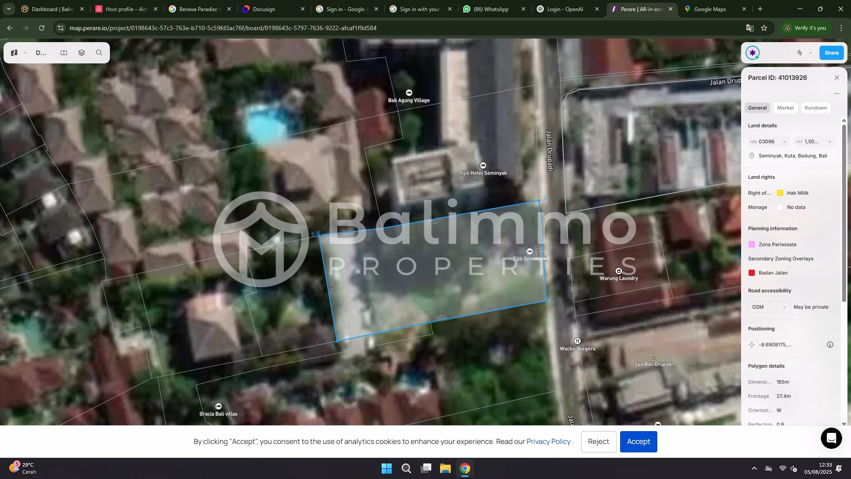Click the purple asterisk user avatar
The height and width of the screenshot is (479, 851).
(752, 53)
